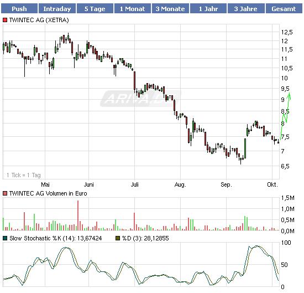Viewport: 304px width, 293px height.
Task: Click the Juli axis label
Action: [134, 184]
